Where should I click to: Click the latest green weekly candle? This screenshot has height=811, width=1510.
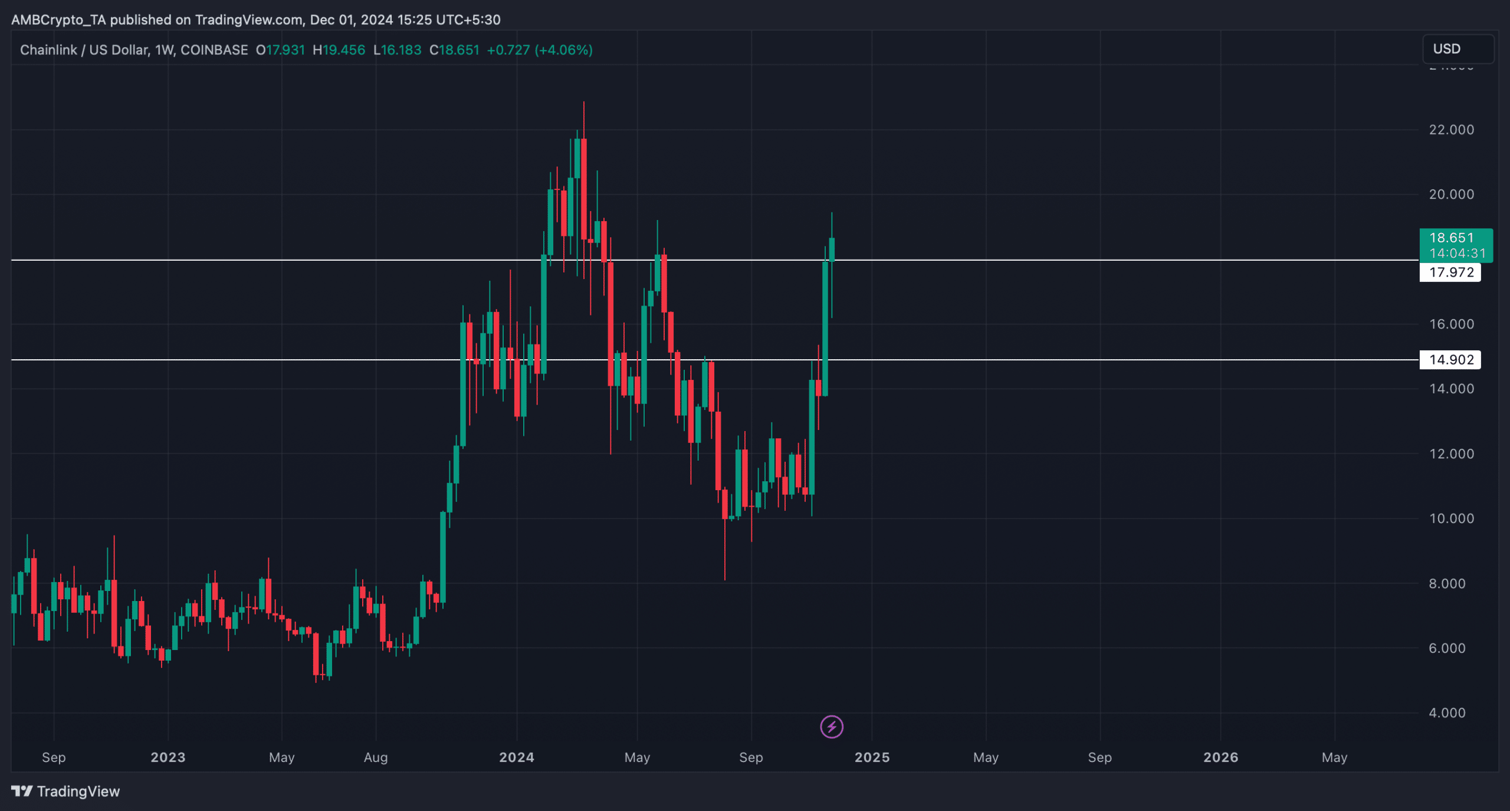pyautogui.click(x=832, y=249)
